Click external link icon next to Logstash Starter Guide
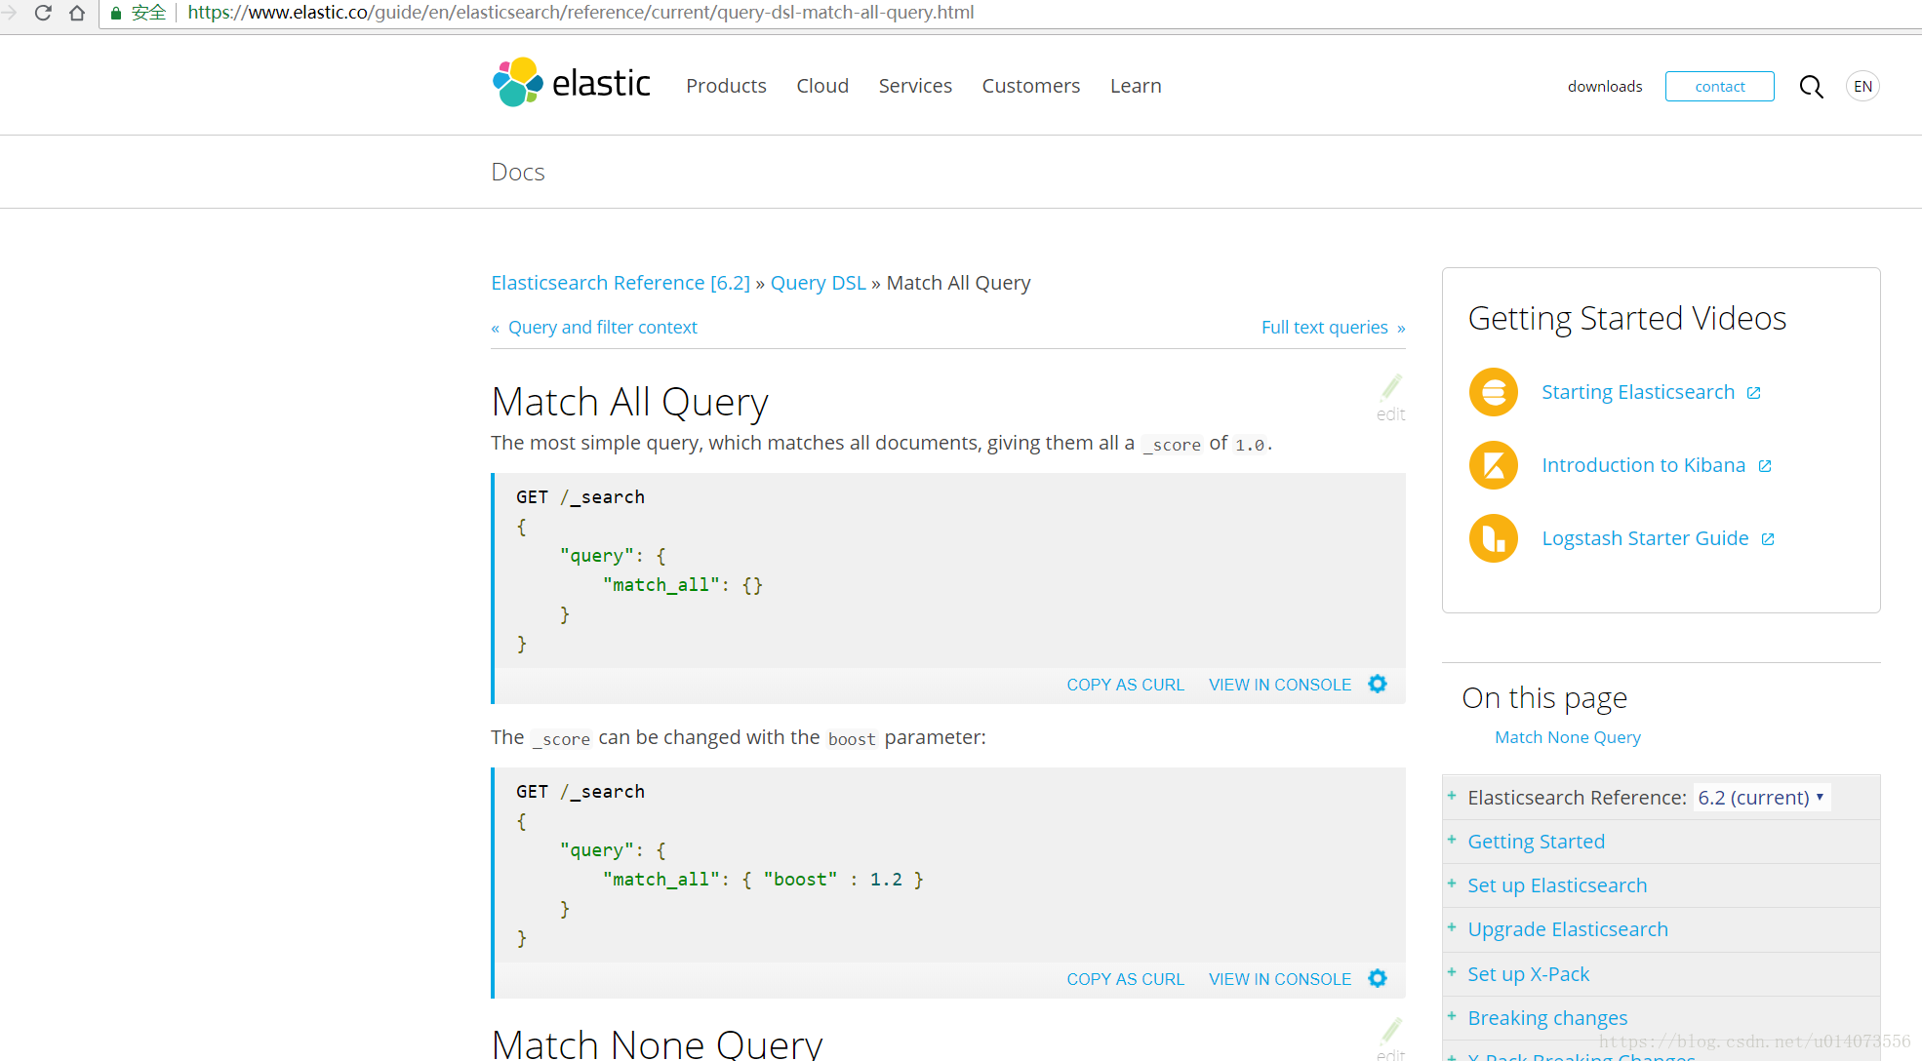This screenshot has height=1061, width=1922. 1768,539
